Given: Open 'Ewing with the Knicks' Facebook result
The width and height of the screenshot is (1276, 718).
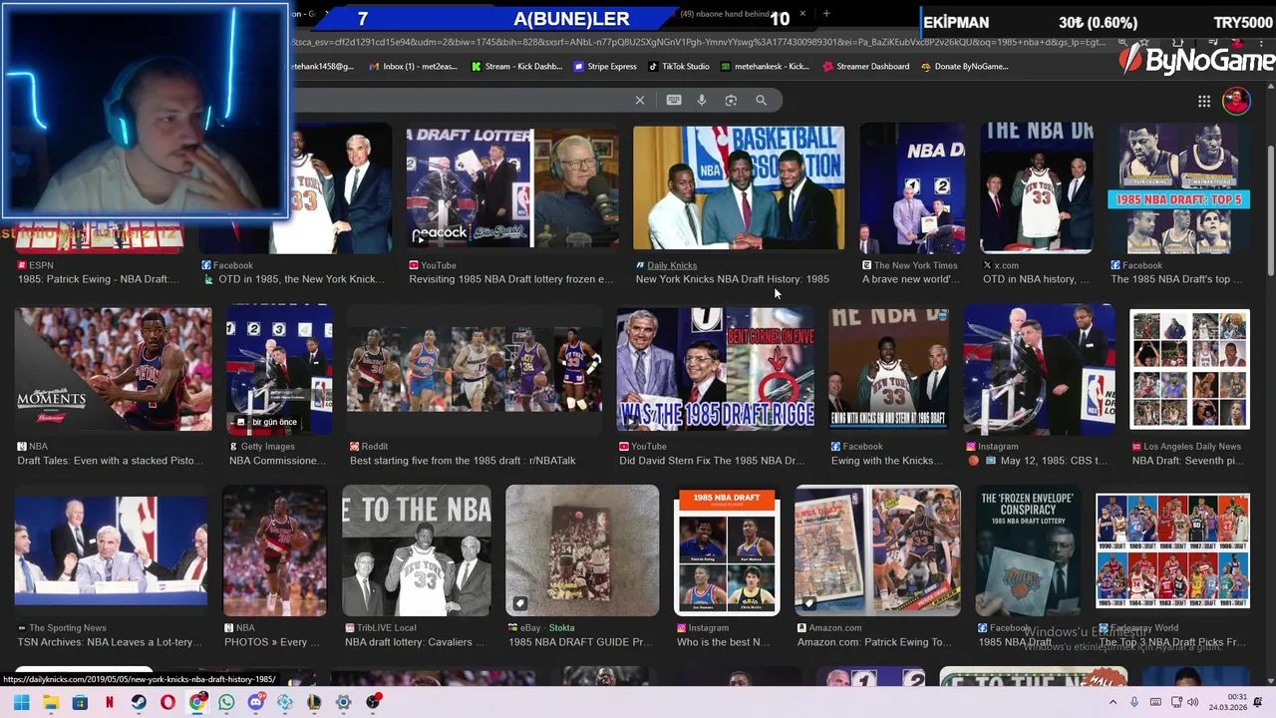Looking at the screenshot, I should (x=887, y=461).
